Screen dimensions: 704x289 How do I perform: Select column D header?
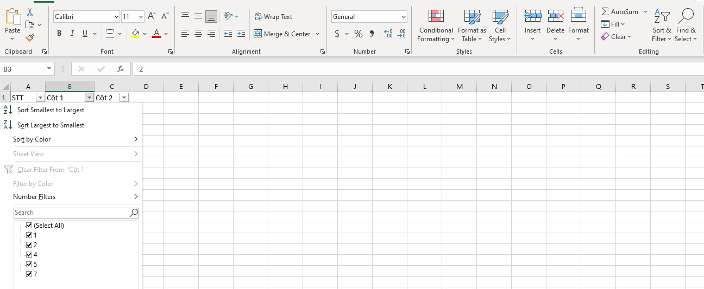146,87
